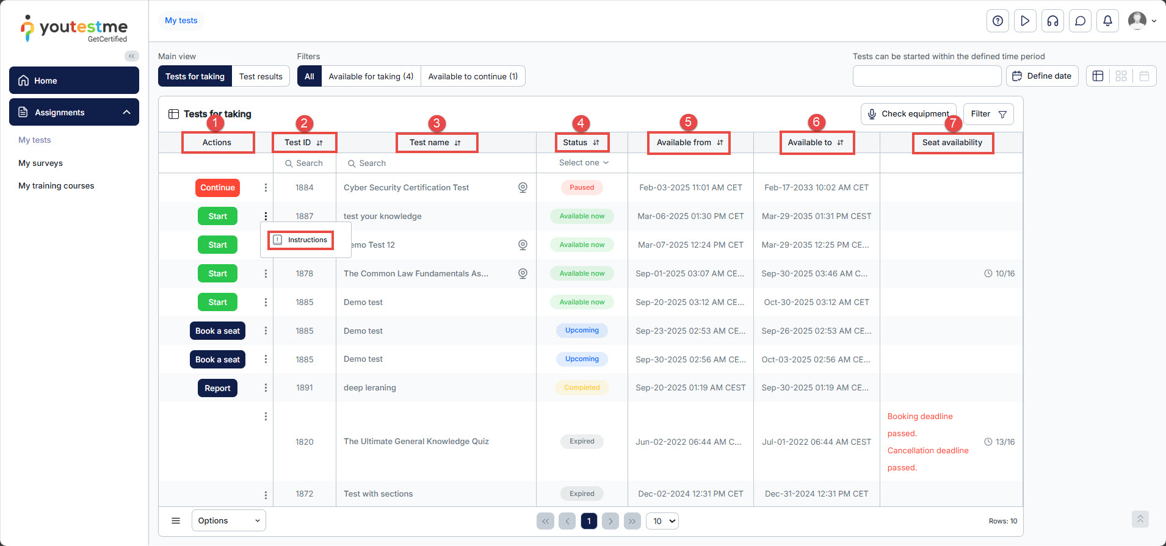Click Continue for Cyber Security Certification Test

tap(217, 187)
